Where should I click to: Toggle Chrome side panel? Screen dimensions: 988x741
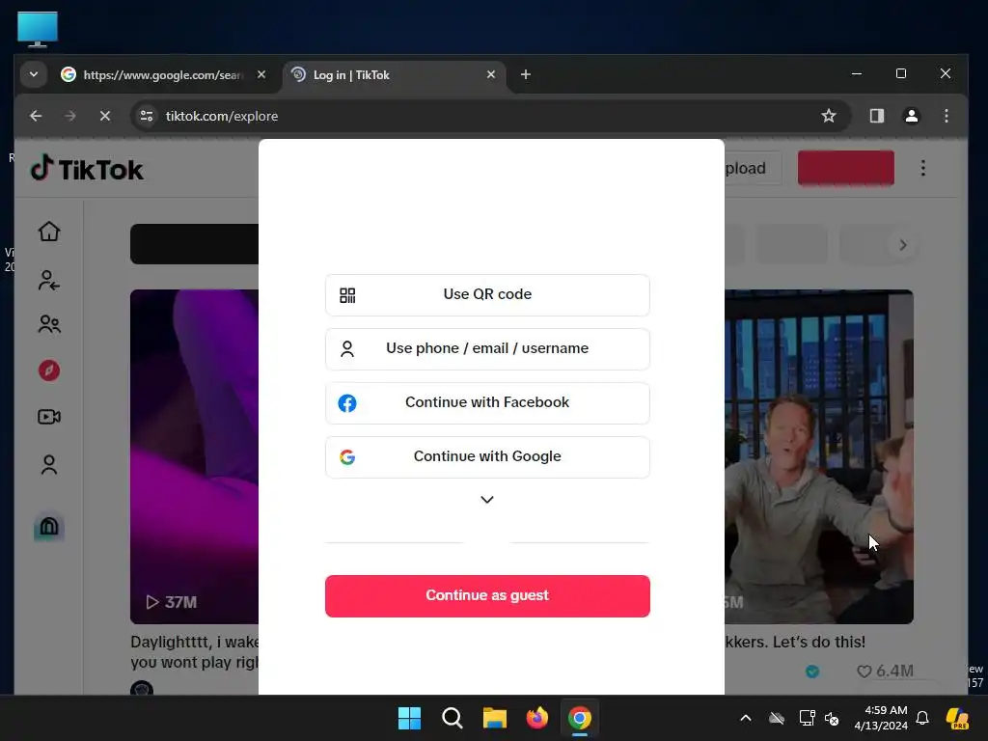876,116
